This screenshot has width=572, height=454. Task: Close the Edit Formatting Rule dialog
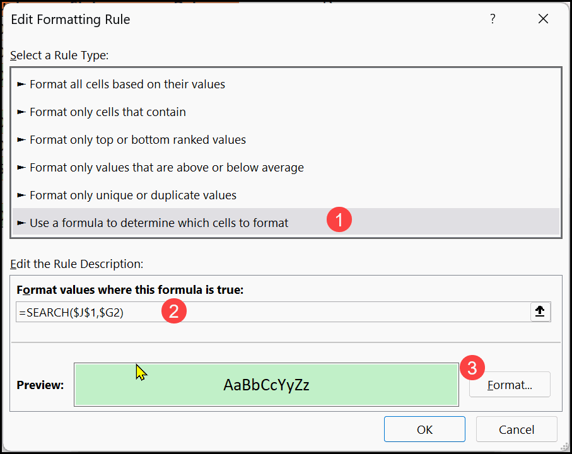[x=543, y=18]
